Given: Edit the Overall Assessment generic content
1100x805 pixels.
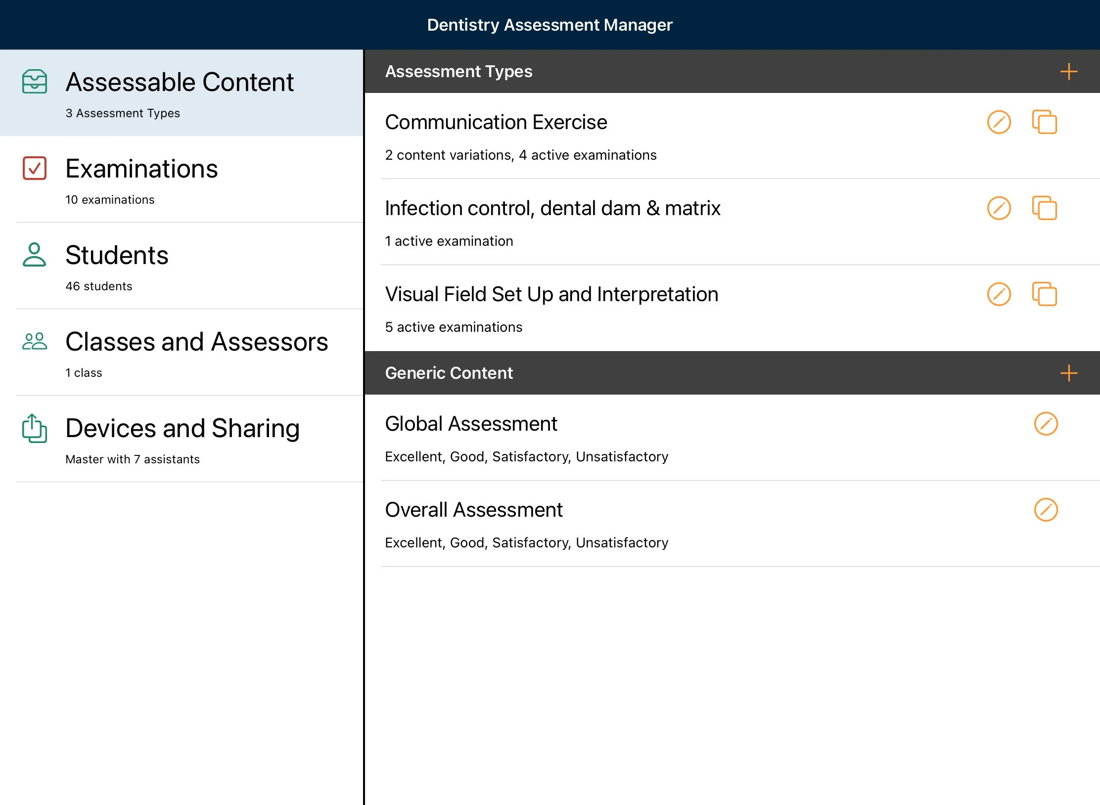Looking at the screenshot, I should (x=1046, y=510).
